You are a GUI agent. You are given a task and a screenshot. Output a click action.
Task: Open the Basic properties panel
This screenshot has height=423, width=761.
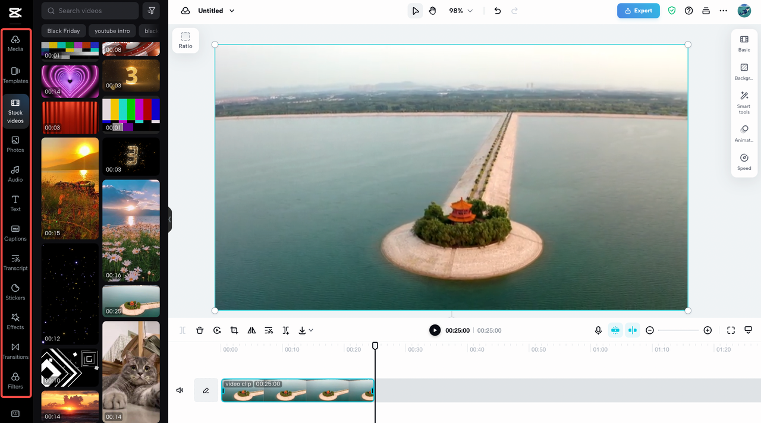pyautogui.click(x=744, y=44)
